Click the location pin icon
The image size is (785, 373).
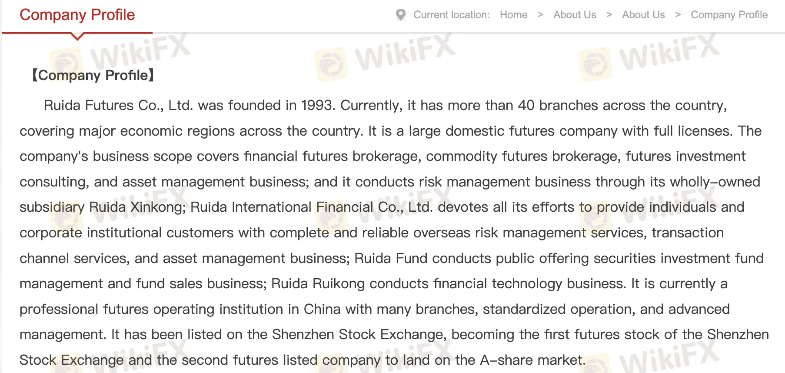point(401,15)
